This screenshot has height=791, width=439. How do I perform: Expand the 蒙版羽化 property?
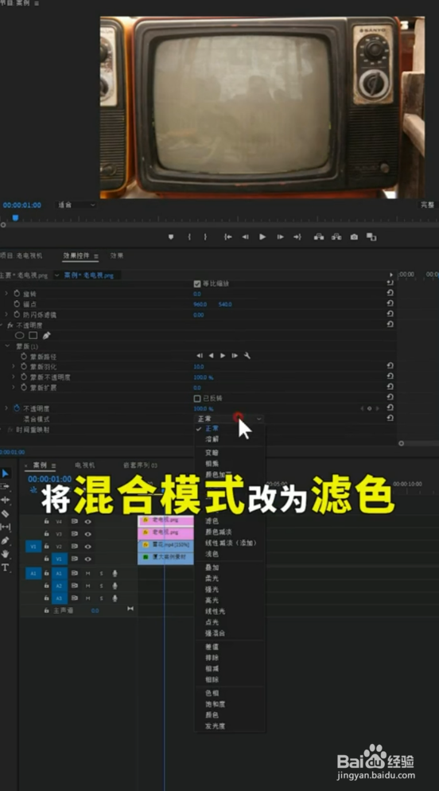(14, 367)
